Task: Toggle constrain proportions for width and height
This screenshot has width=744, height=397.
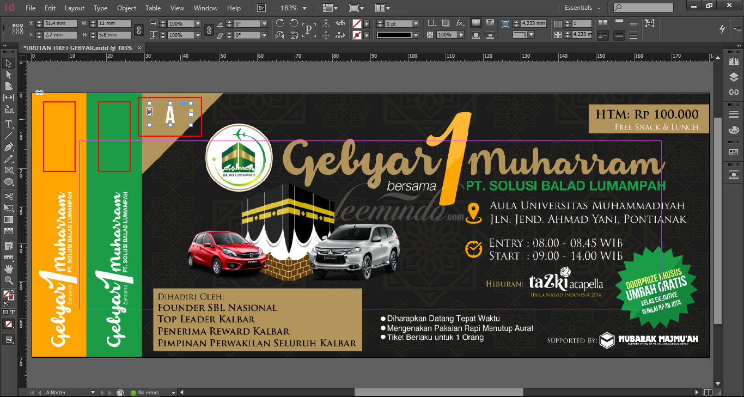Action: coord(138,29)
